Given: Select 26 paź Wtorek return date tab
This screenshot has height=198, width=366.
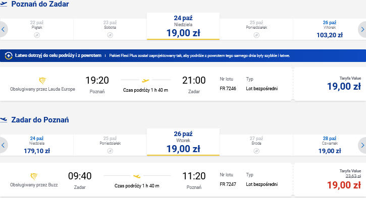Looking at the screenshot, I should 183,142.
